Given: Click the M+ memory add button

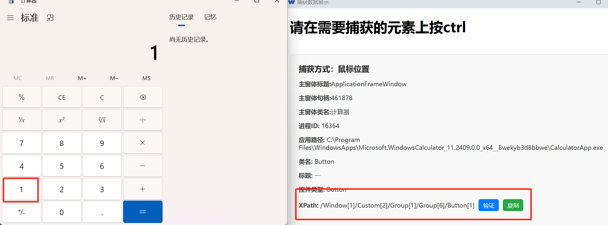Looking at the screenshot, I should tap(82, 78).
